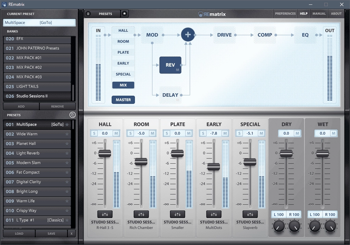
Task: Click the X button next to SAVE
Action: coord(72,234)
